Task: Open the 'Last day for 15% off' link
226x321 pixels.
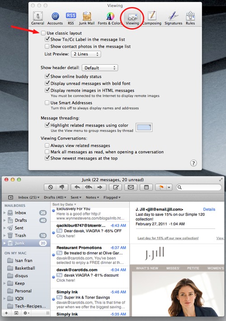Action: 168,238
